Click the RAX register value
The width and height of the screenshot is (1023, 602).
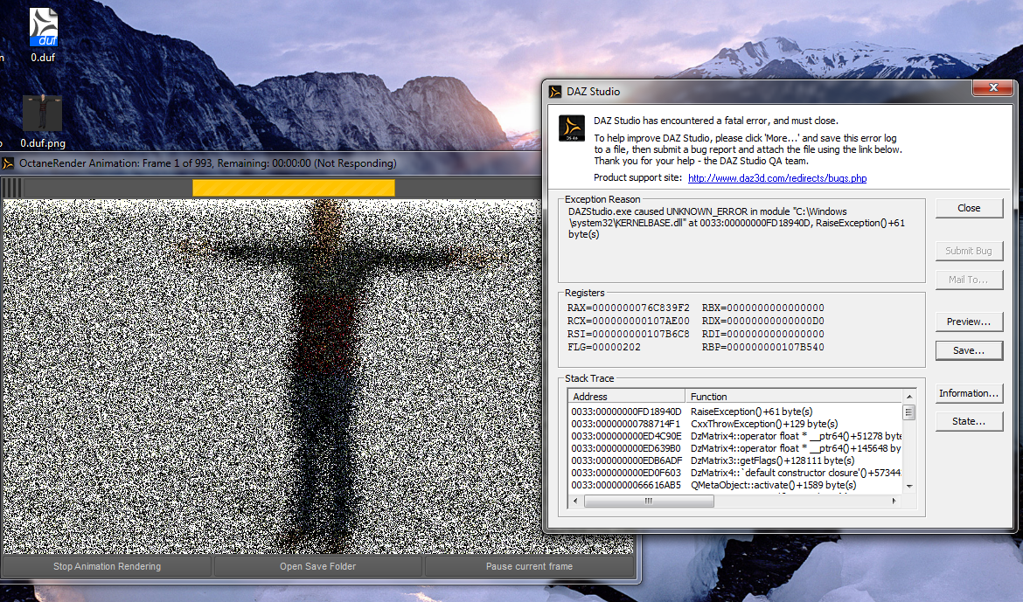coord(629,308)
